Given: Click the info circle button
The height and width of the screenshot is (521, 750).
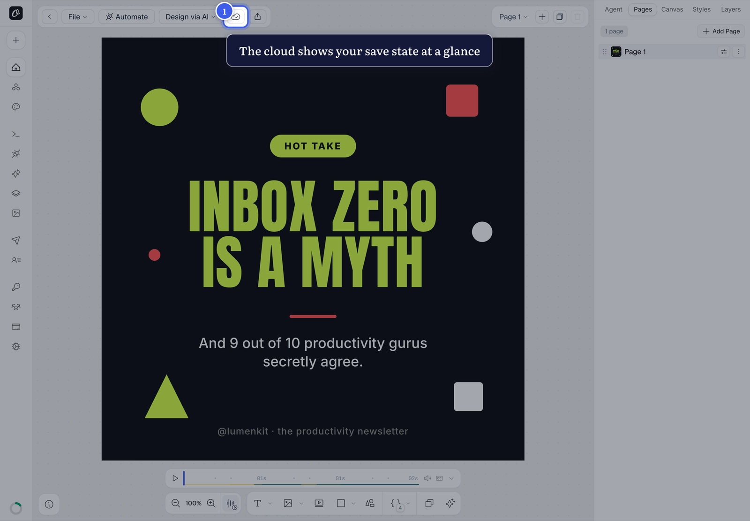Looking at the screenshot, I should tap(49, 504).
